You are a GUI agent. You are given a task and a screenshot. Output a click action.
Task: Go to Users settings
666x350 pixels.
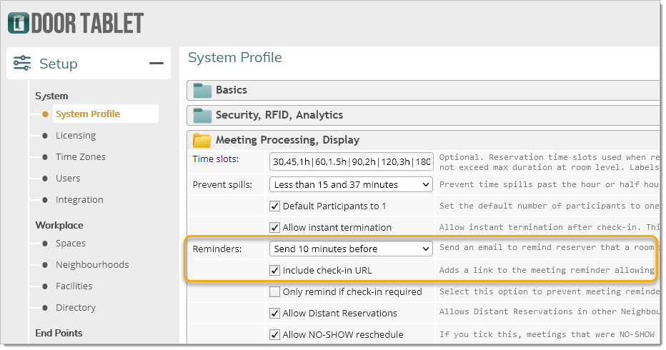click(x=68, y=179)
